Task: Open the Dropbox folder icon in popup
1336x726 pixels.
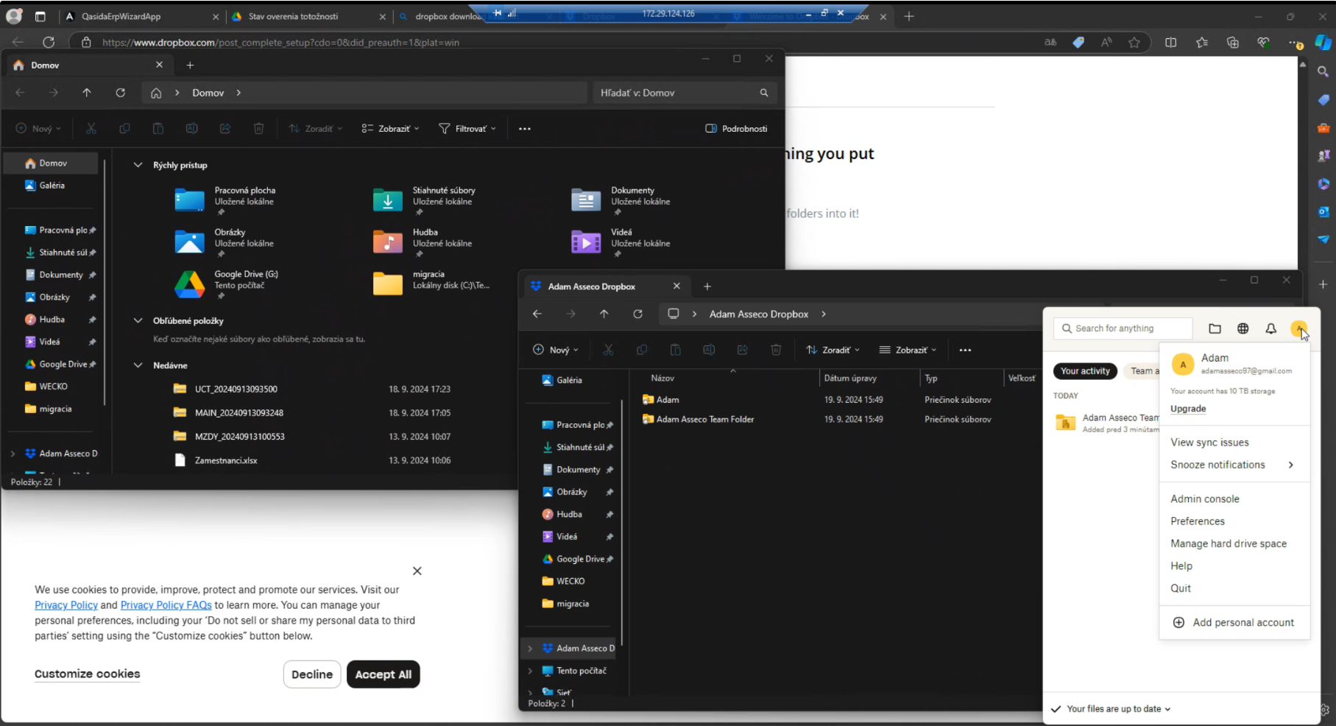Action: [x=1215, y=328]
